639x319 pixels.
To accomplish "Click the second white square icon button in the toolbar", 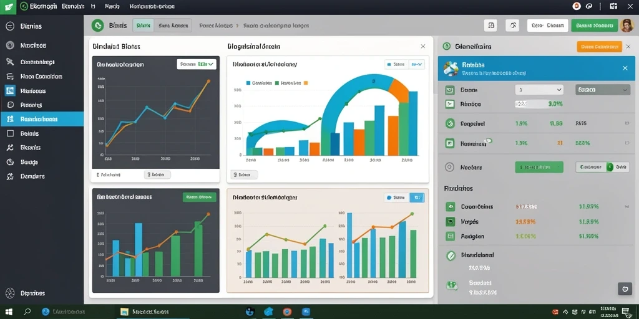I will tap(512, 26).
